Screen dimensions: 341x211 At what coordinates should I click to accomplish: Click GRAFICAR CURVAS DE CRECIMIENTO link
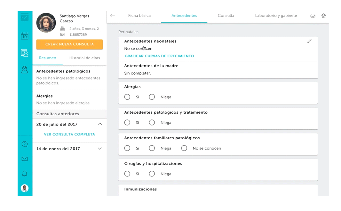coord(159,56)
